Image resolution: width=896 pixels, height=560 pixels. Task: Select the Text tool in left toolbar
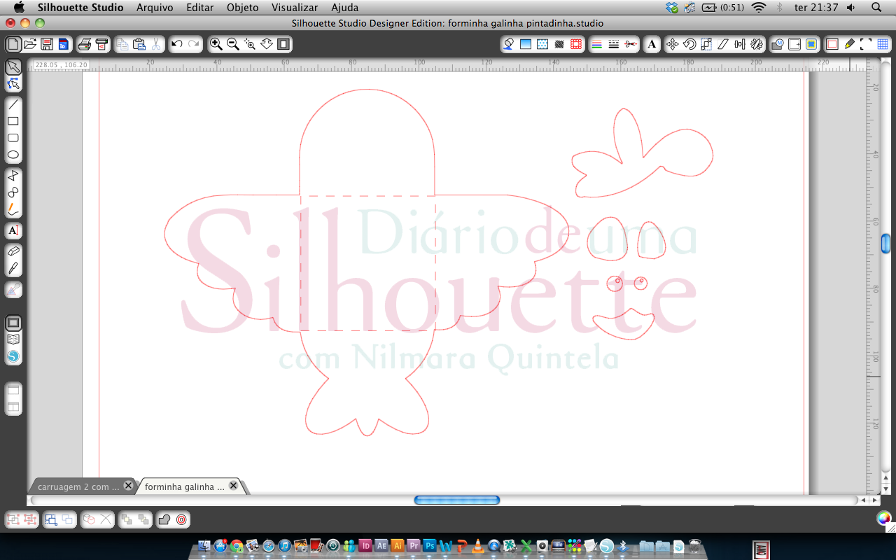(x=13, y=230)
